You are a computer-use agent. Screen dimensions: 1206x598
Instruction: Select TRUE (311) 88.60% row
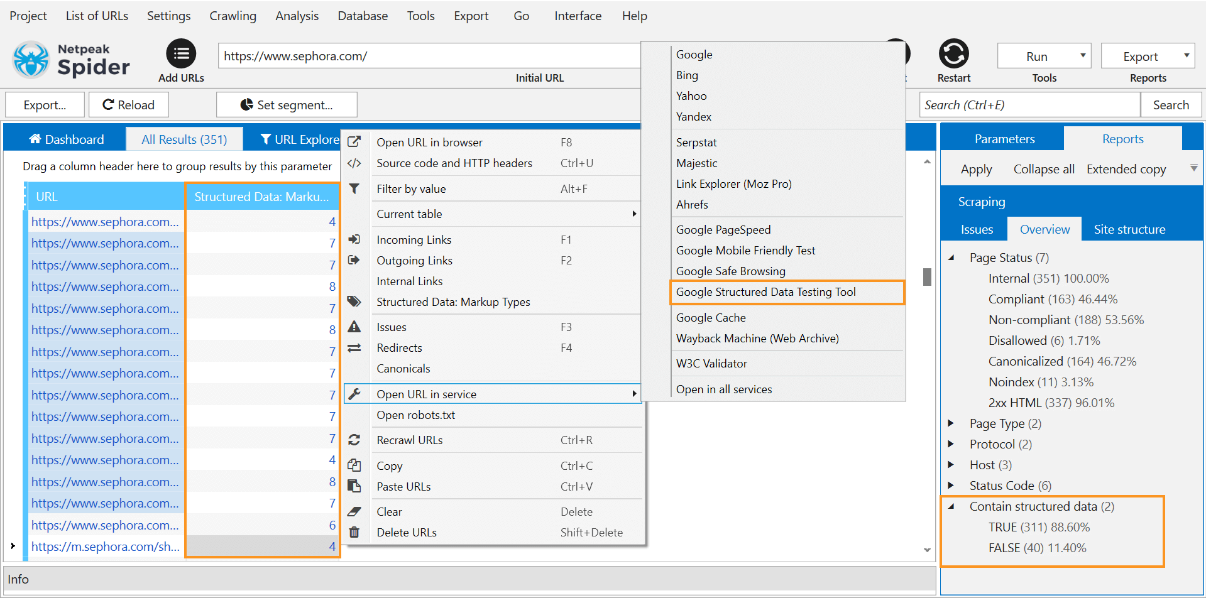click(1039, 527)
